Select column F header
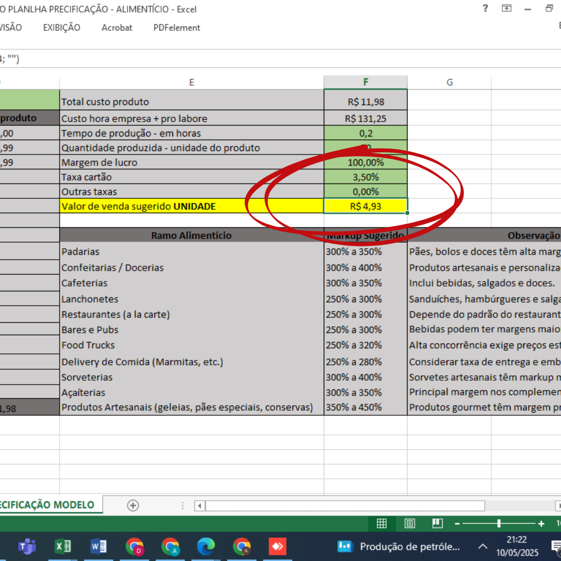This screenshot has width=561, height=561. [365, 82]
